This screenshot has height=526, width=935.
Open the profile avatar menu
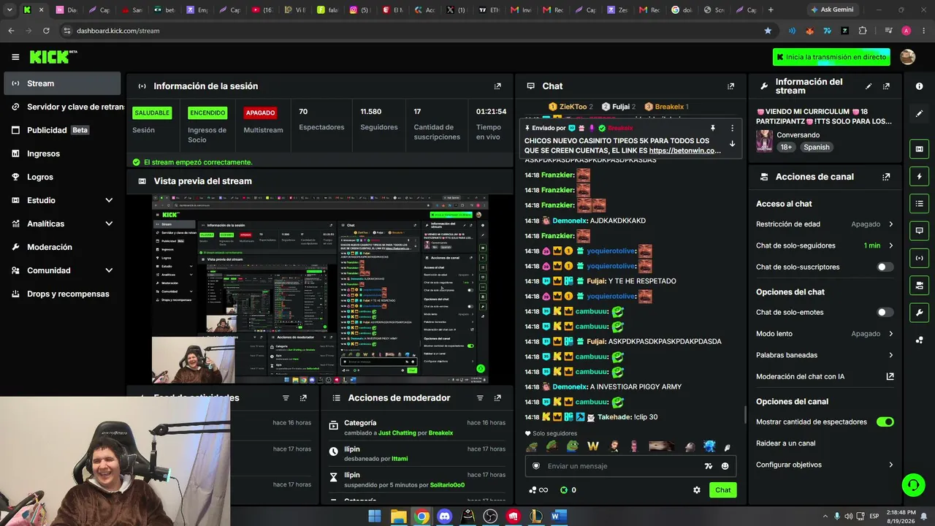(x=908, y=57)
